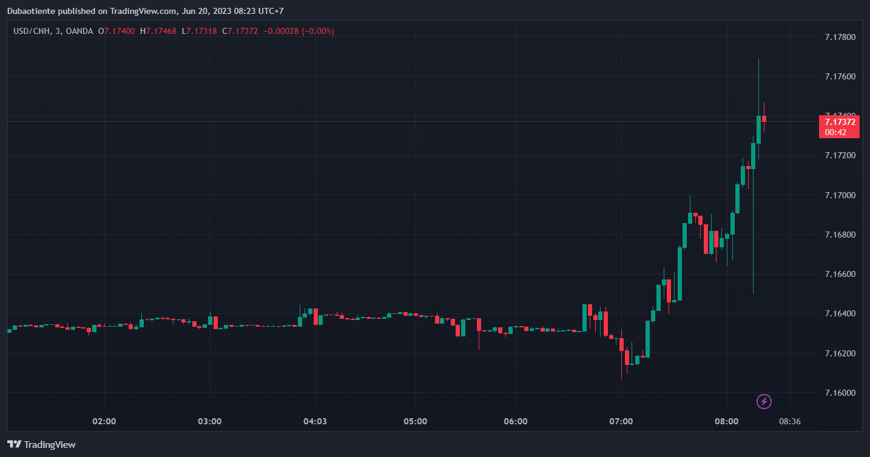Click the red 7.17372 current price tag
The image size is (870, 457).
[x=840, y=122]
